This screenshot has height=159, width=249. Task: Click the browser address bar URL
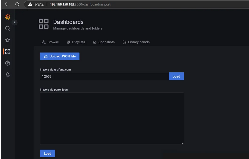click(x=80, y=4)
